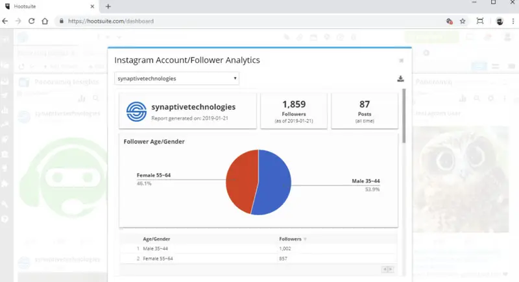The image size is (519, 282).
Task: Bookmark this page with star icon
Action: pos(463,21)
